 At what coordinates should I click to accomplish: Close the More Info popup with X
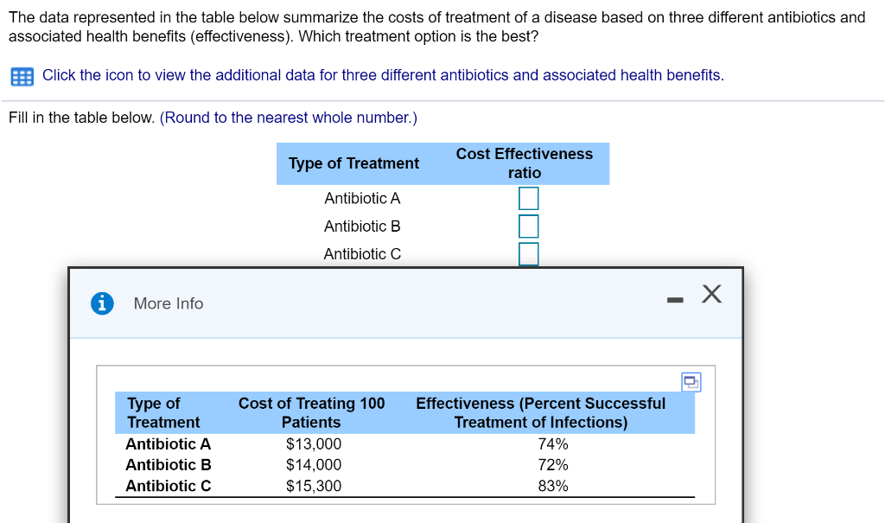point(710,295)
